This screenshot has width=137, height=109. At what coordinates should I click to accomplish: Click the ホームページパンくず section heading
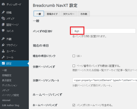[x=48, y=95]
